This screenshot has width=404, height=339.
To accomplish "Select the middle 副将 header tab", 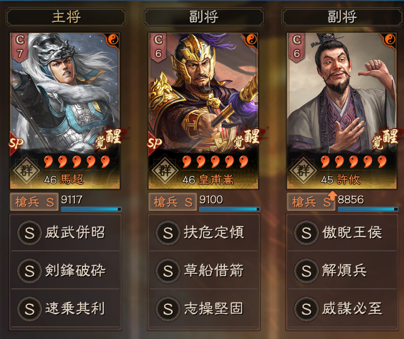I will click(204, 17).
